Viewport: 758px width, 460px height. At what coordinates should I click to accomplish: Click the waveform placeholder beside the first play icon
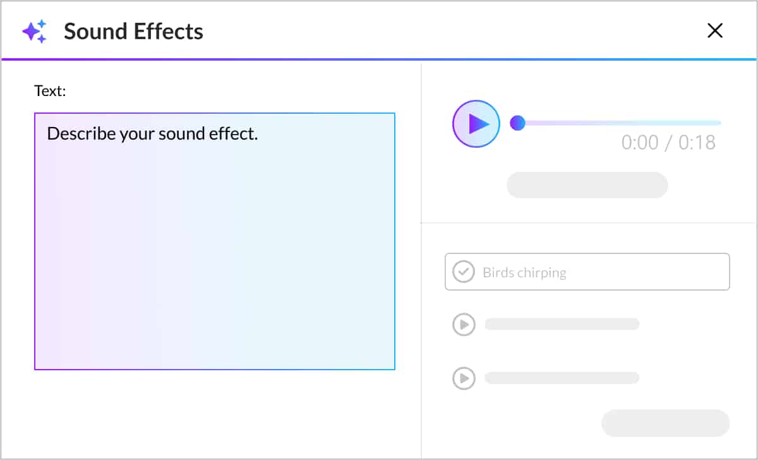[561, 324]
